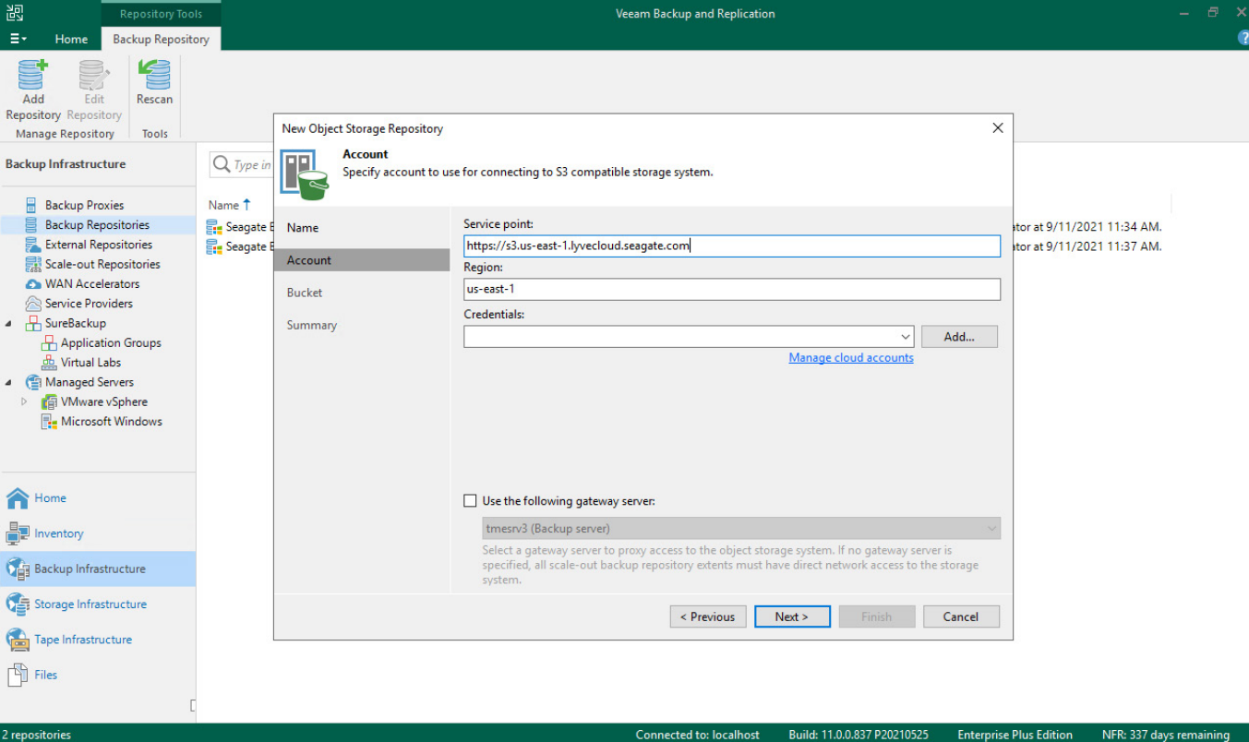Click into the Service point field

pos(732,245)
